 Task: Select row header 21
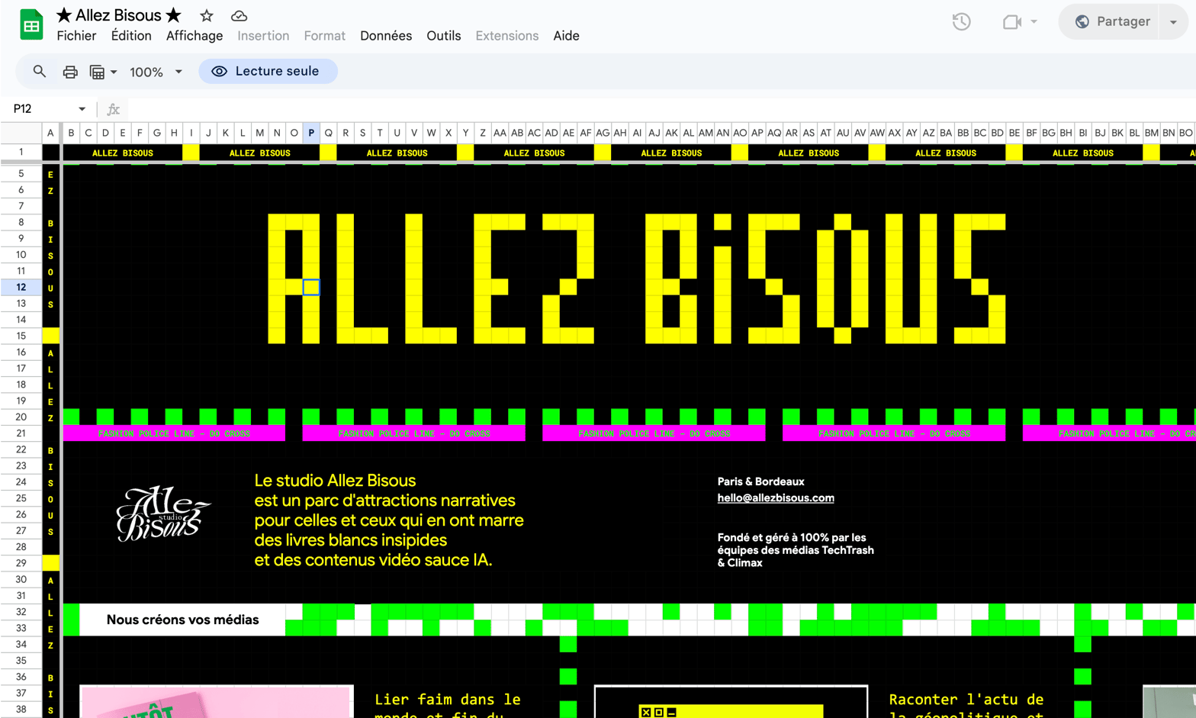tap(21, 433)
